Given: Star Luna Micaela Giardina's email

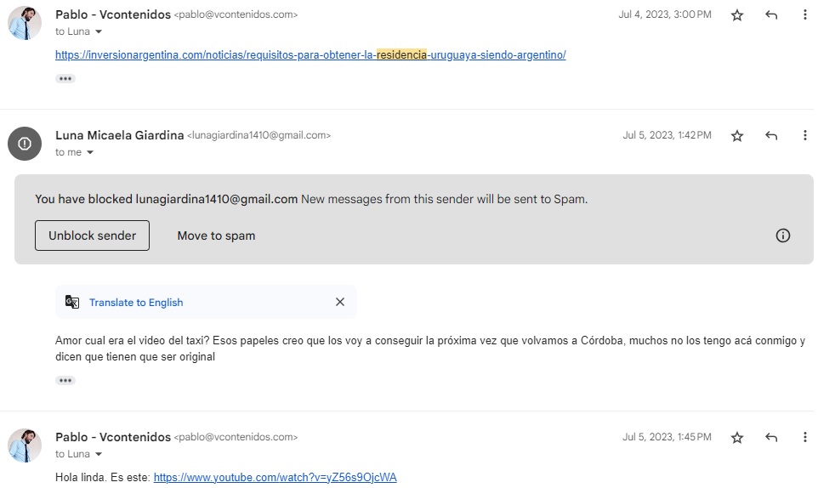Looking at the screenshot, I should click(736, 136).
